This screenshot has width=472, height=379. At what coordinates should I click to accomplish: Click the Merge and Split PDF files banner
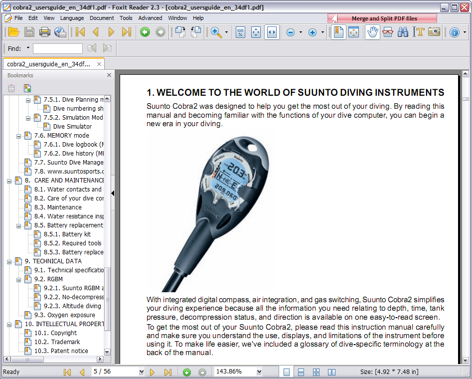[384, 18]
